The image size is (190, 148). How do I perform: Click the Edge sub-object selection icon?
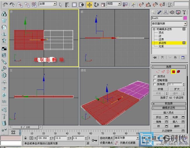click(x=163, y=72)
